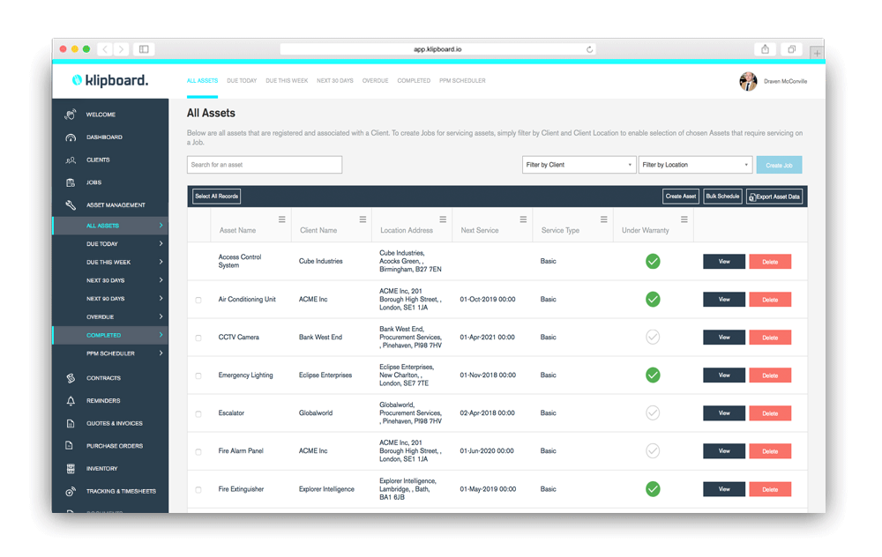882x557 pixels.
Task: Click the Asset Management wrench icon
Action: pyautogui.click(x=71, y=205)
